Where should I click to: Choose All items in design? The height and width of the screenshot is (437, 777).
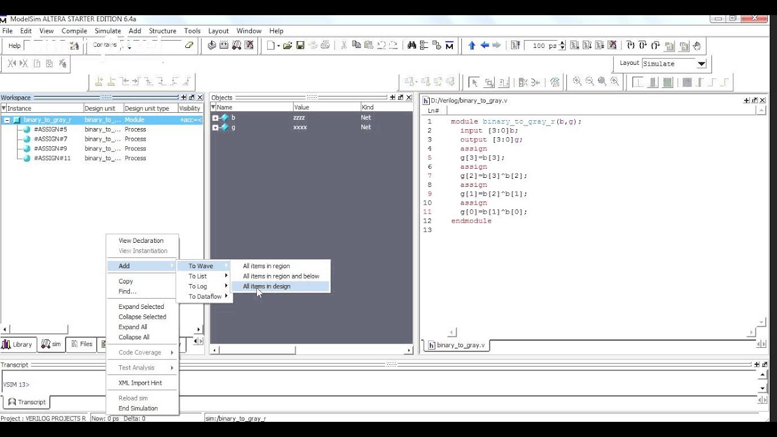pyautogui.click(x=280, y=286)
